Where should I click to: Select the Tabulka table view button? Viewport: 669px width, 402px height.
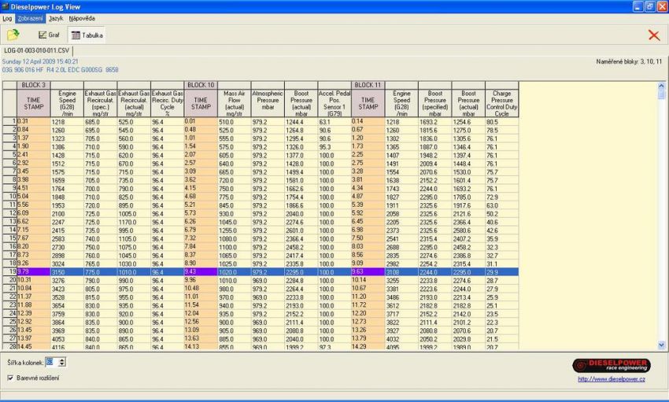[x=87, y=35]
